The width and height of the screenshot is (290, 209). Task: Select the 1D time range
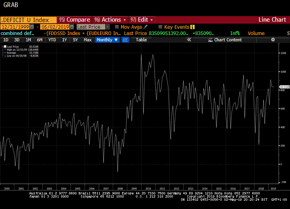(6, 40)
